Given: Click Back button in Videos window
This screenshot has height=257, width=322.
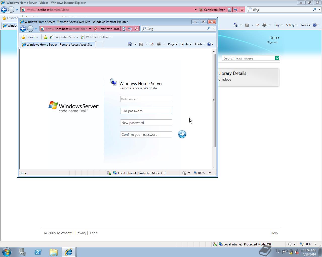Looking at the screenshot, I should coord(4,10).
